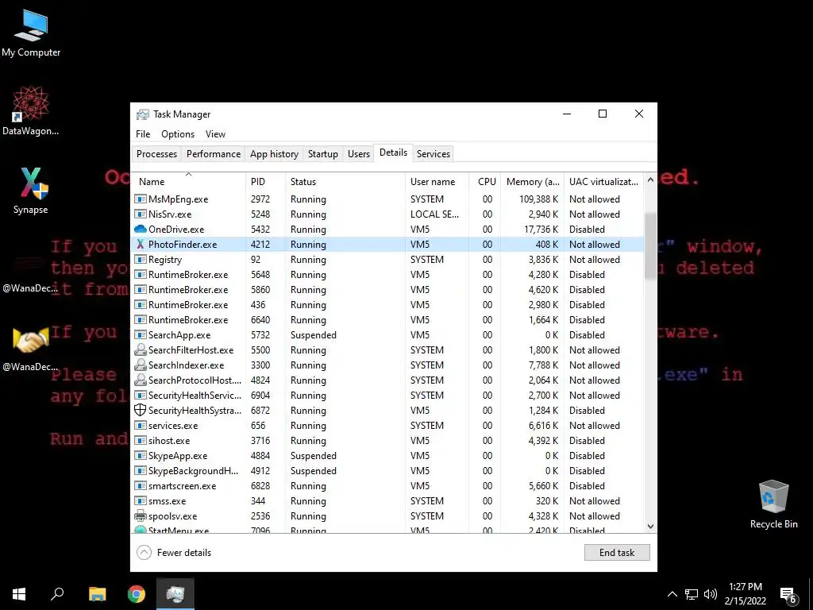This screenshot has height=610, width=813.
Task: Open the notification center icon
Action: 788,595
